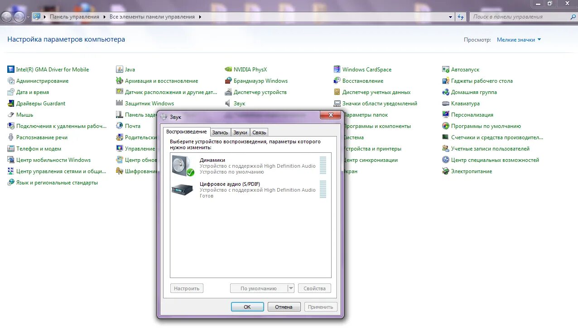The width and height of the screenshot is (578, 335).
Task: Open the Мелкие значки view dropdown
Action: tap(519, 40)
